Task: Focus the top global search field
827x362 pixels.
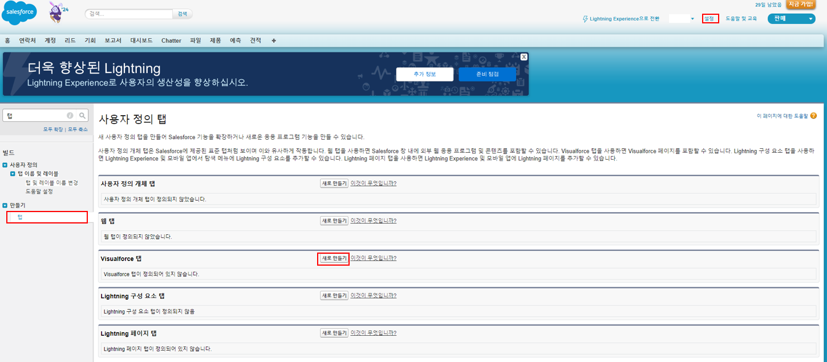Action: 129,14
